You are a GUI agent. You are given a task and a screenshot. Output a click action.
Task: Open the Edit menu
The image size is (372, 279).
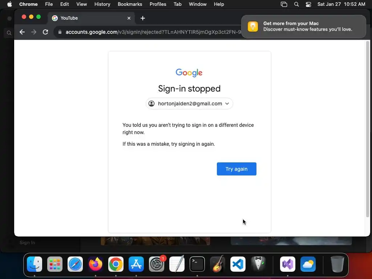click(64, 4)
